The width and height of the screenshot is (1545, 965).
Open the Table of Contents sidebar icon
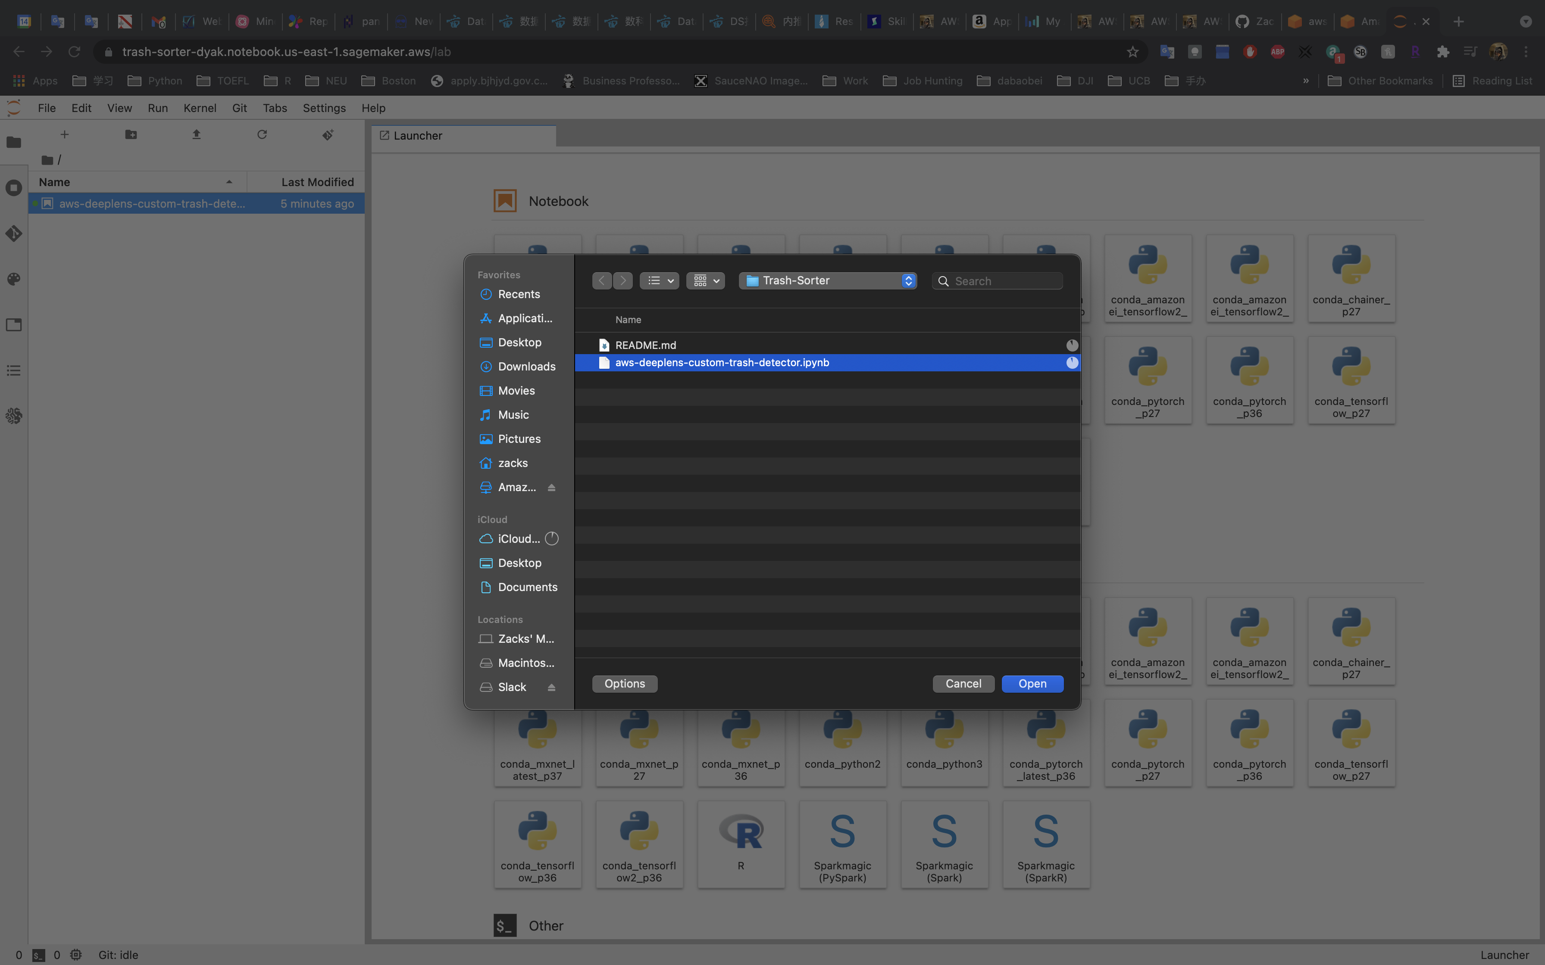click(13, 371)
